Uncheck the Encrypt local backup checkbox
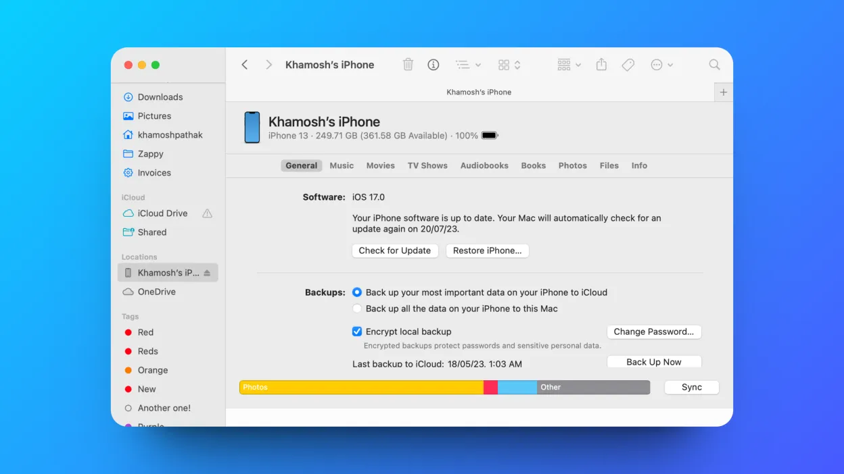The height and width of the screenshot is (474, 844). click(x=356, y=331)
